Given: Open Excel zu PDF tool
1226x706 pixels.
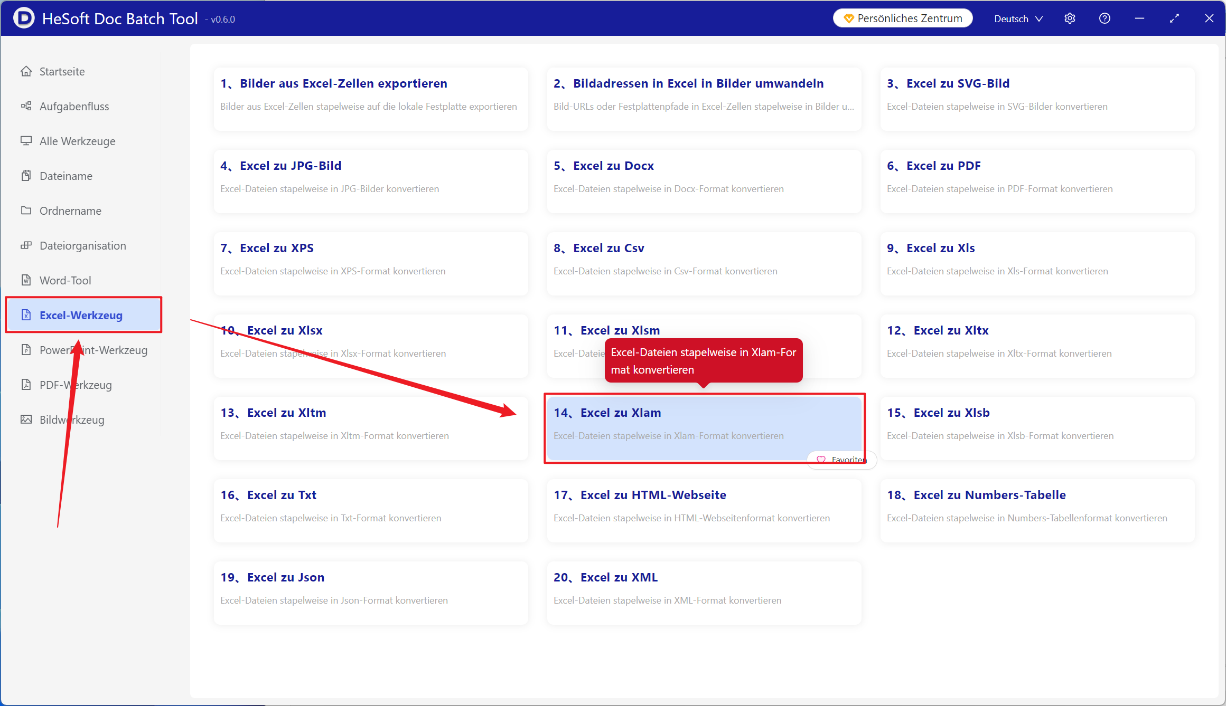Looking at the screenshot, I should point(1037,182).
